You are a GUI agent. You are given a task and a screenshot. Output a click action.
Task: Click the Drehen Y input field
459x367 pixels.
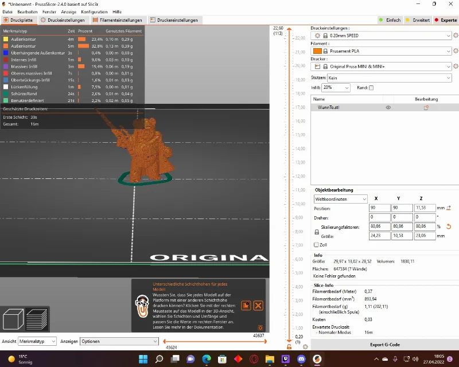[402, 217]
